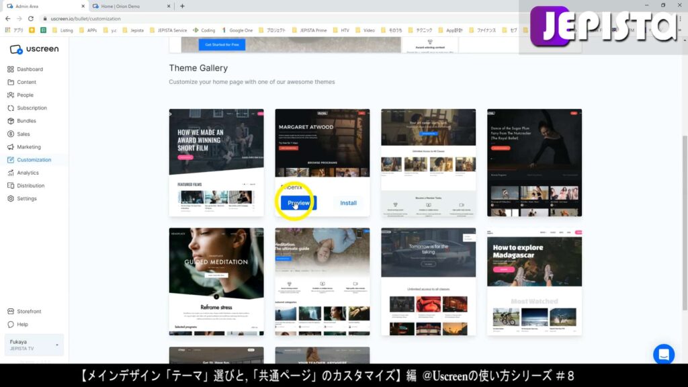
Task: Select the Meditation ultimate guide theme thumbnail
Action: click(x=322, y=282)
